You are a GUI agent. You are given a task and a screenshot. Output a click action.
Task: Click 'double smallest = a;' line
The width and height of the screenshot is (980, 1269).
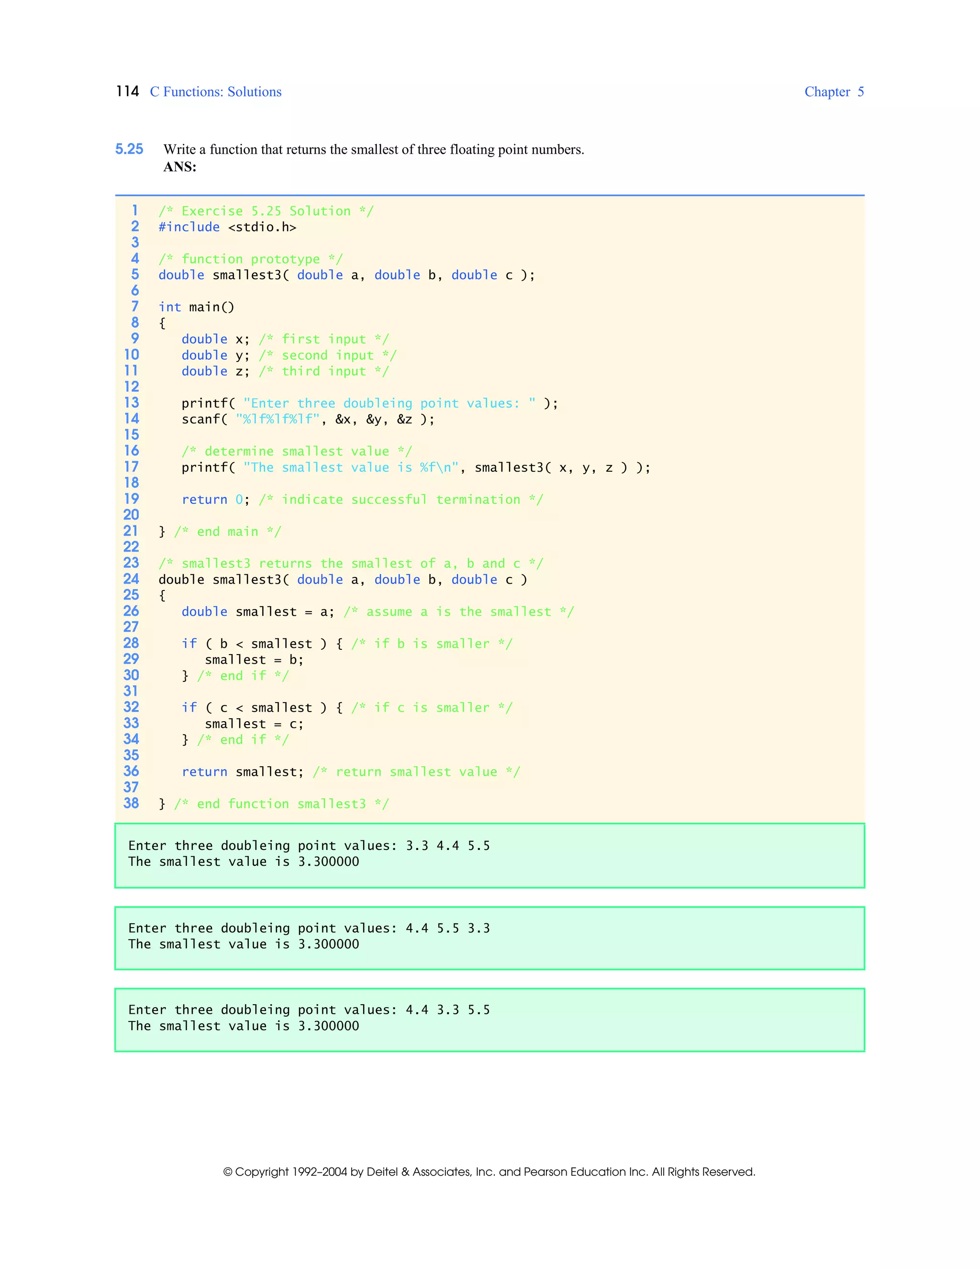click(378, 612)
